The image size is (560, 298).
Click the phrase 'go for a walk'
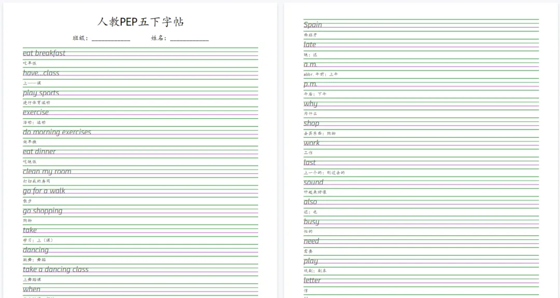44,191
